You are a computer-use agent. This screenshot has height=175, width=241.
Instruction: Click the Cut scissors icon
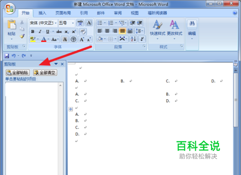[22, 22]
